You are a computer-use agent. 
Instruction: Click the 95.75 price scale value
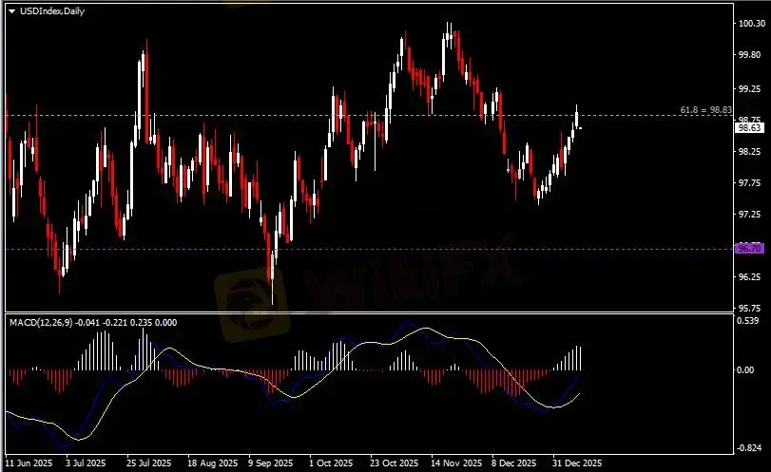coord(750,309)
